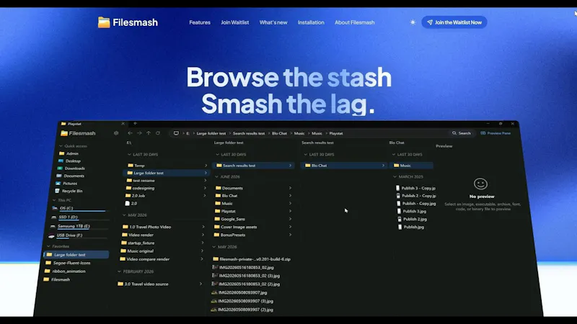Open the Features nav link
This screenshot has height=324, width=577.
pos(200,22)
